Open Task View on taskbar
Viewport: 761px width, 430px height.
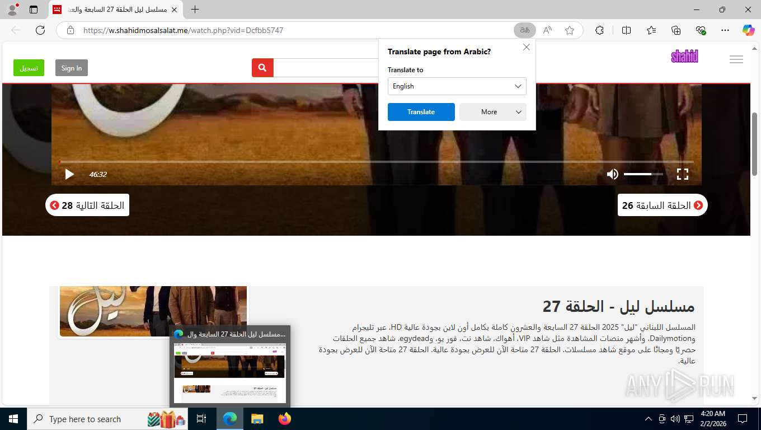coord(201,419)
